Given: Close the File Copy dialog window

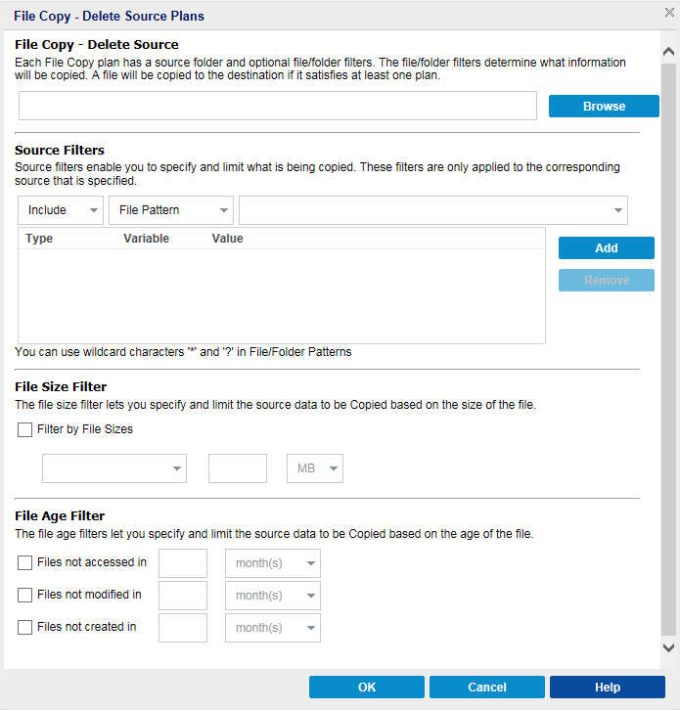Looking at the screenshot, I should point(669,13).
